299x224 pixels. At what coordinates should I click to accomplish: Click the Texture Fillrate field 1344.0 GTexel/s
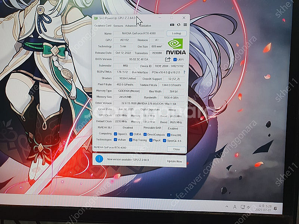coord(172,85)
